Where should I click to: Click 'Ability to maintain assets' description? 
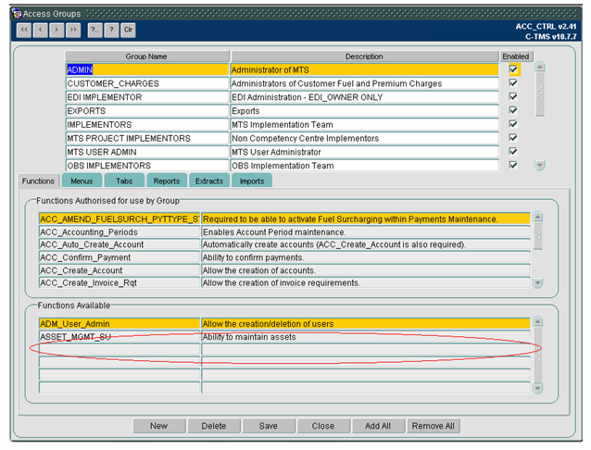[366, 336]
